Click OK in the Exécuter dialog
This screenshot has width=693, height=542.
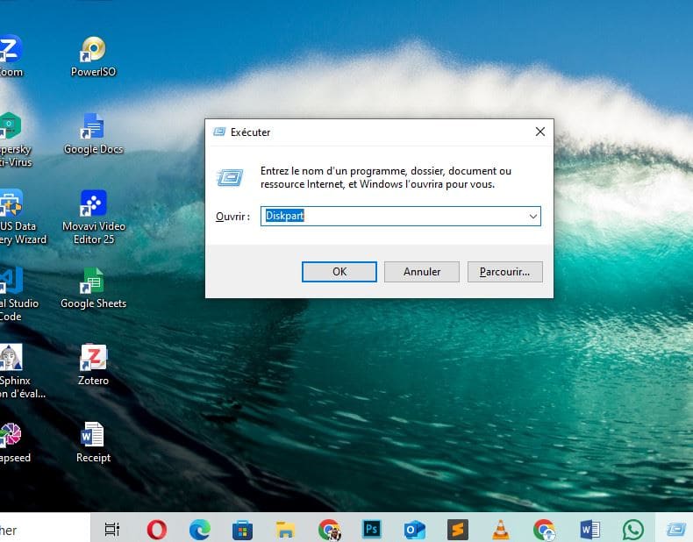[x=339, y=272]
